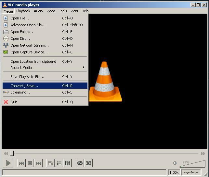
Task: Click the VLC cone in video area
Action: (x=105, y=82)
